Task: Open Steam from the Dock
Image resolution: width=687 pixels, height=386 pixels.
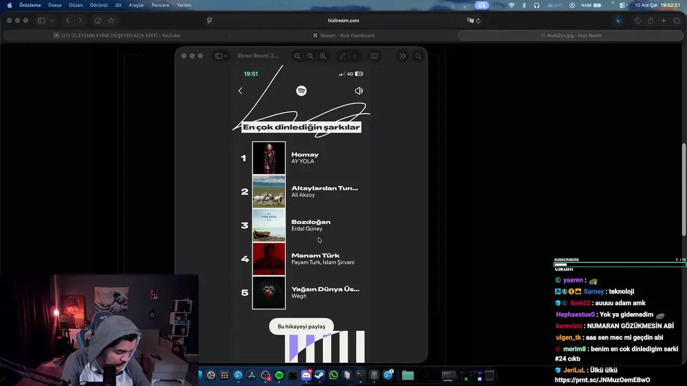Action: pyautogui.click(x=320, y=376)
